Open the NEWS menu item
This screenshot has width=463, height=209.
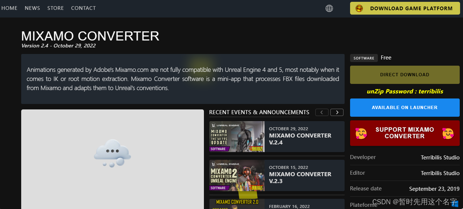pyautogui.click(x=33, y=8)
